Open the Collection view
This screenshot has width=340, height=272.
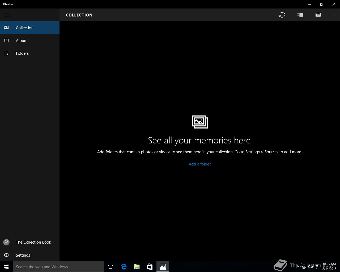30,28
